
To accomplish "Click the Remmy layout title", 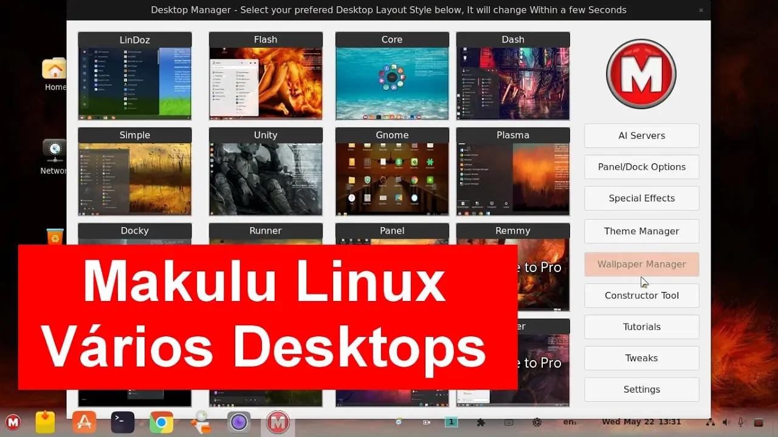I will pyautogui.click(x=513, y=231).
